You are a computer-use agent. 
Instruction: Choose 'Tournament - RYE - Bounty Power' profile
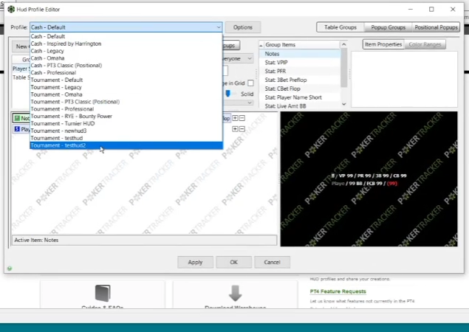(126, 117)
